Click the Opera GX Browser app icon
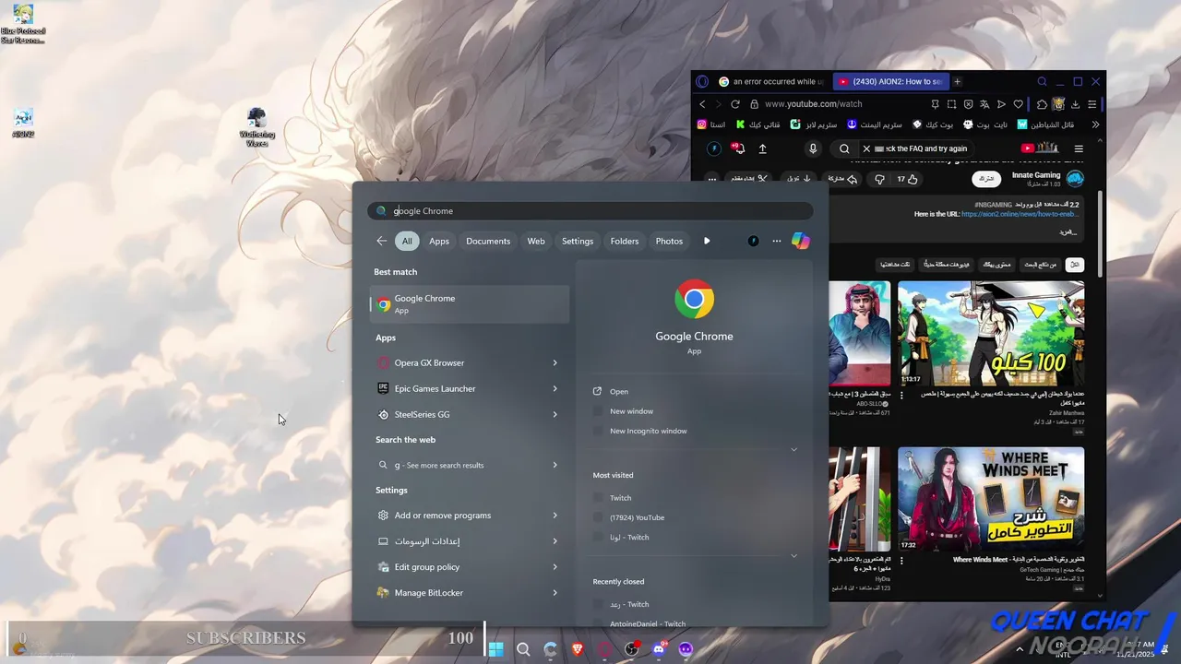1181x664 pixels. (x=384, y=362)
